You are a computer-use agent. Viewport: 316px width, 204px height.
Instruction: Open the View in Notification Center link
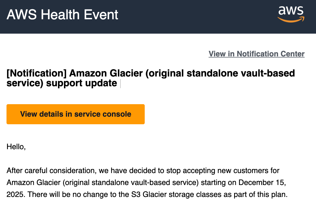coord(256,54)
